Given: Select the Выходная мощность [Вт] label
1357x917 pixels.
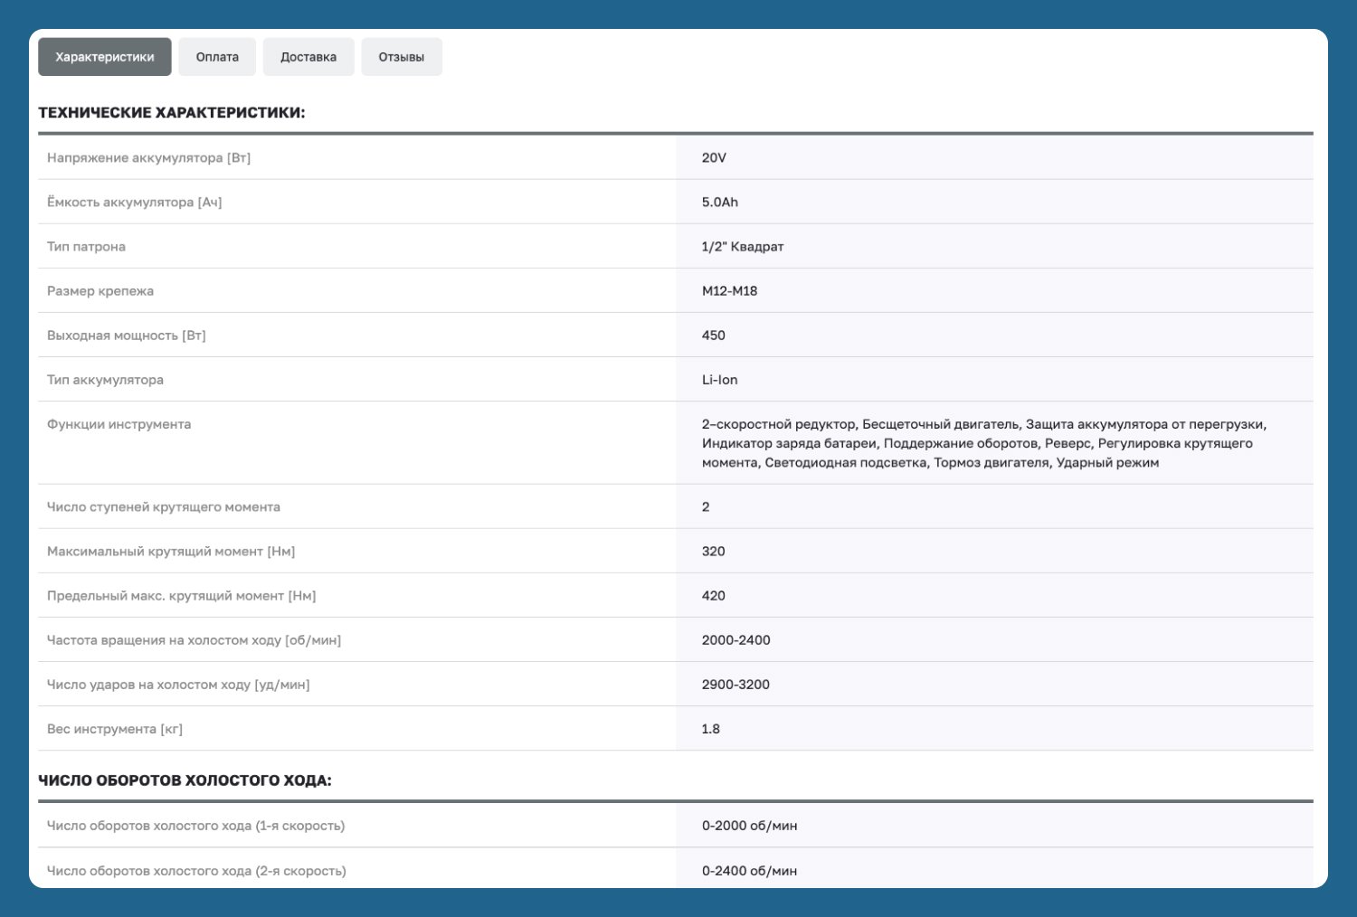Looking at the screenshot, I should click(x=127, y=335).
